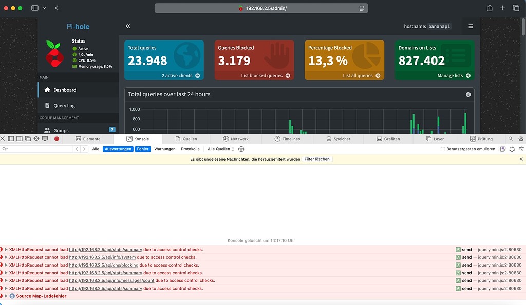This screenshot has height=305, width=526.
Task: Click the circular reload icon in console bar
Action: pyautogui.click(x=512, y=149)
